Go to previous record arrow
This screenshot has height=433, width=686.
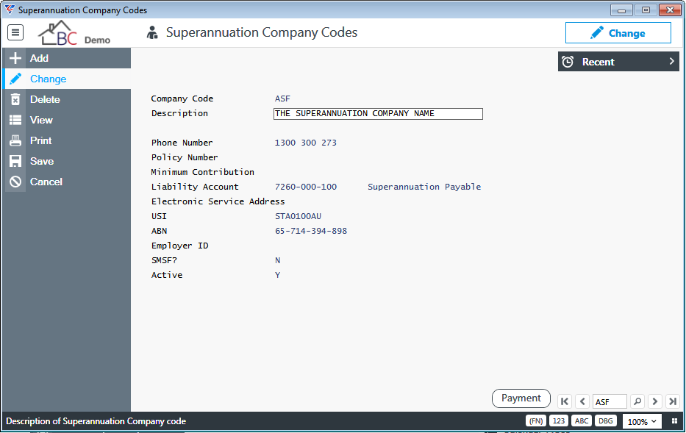pos(582,401)
